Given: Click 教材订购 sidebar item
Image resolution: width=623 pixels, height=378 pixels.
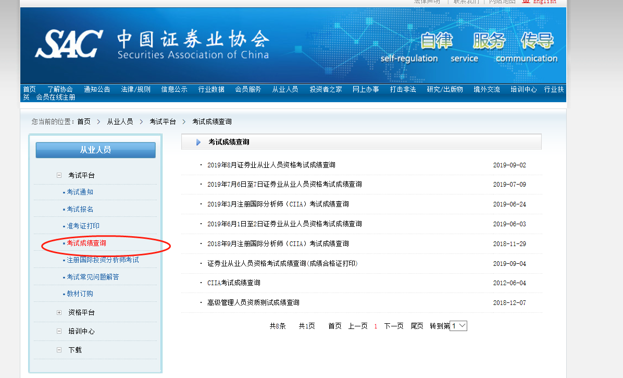Looking at the screenshot, I should tap(80, 294).
